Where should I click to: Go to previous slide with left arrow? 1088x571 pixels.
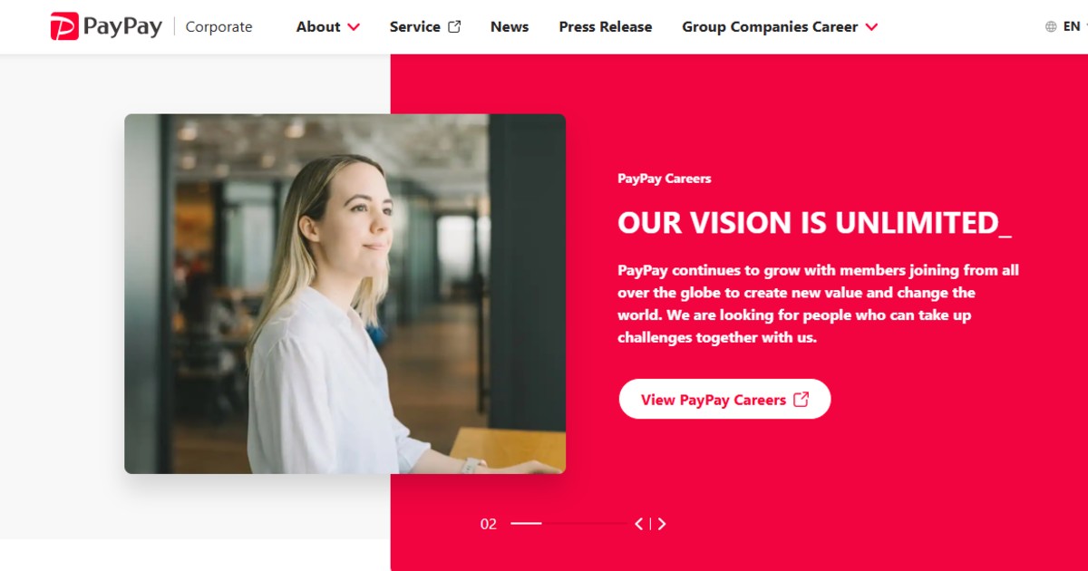coord(639,524)
